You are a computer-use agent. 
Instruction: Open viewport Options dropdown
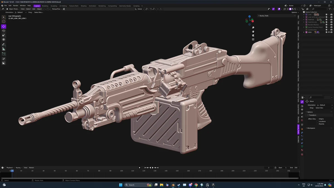295,12
